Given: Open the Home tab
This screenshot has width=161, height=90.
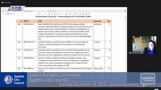Looking at the screenshot, I should pyautogui.click(x=3, y=11).
